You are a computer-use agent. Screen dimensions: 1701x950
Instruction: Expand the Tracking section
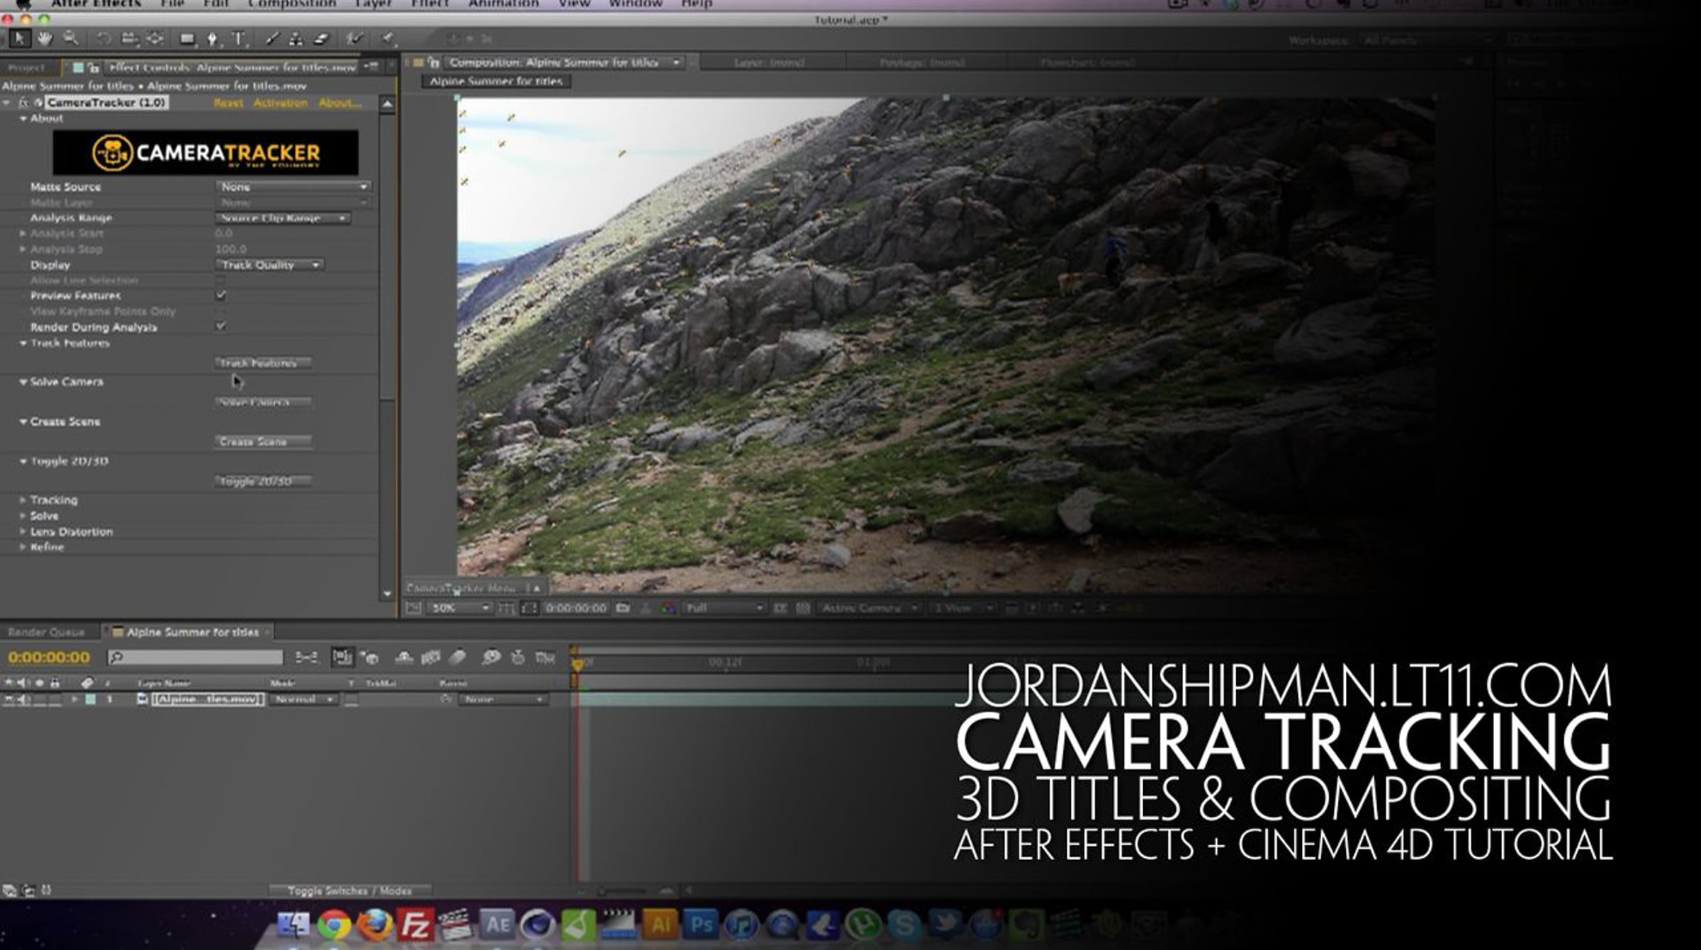click(x=23, y=500)
